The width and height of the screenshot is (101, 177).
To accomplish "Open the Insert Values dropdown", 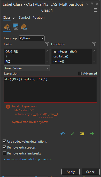I will click(27, 68).
